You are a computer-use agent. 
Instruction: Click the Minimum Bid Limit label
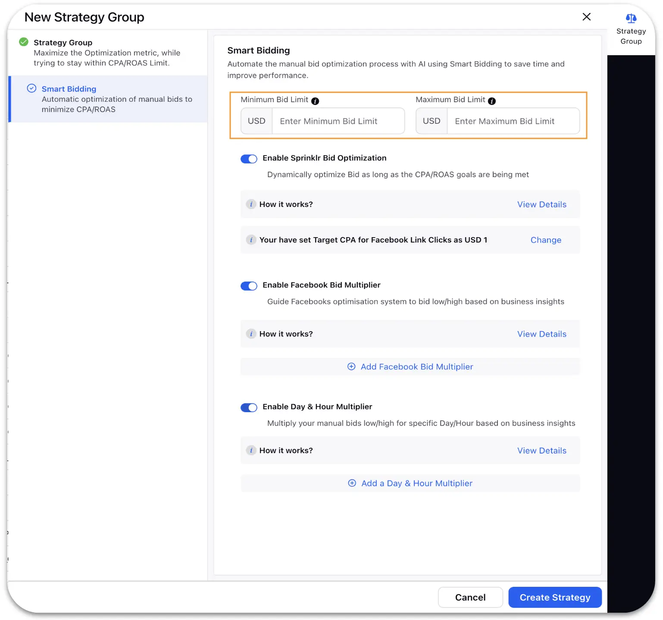coord(275,100)
